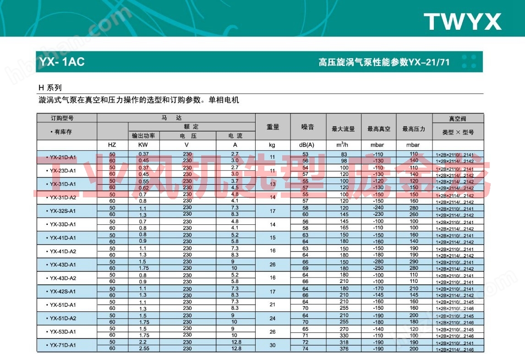Click the 重量 column header
The image size is (525, 354).
coord(273,127)
